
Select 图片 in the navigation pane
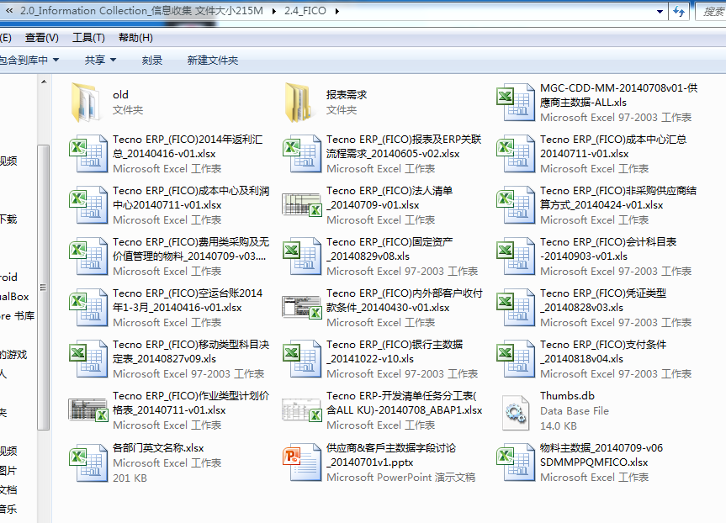(x=8, y=471)
